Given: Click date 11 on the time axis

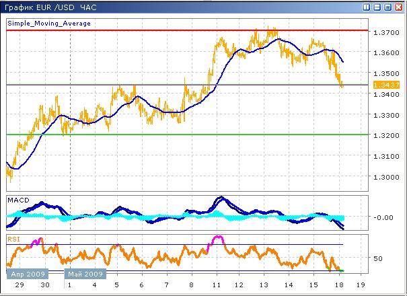Looking at the screenshot, I should point(217,285).
